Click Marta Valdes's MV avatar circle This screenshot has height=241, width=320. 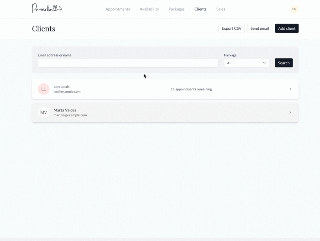(x=43, y=112)
